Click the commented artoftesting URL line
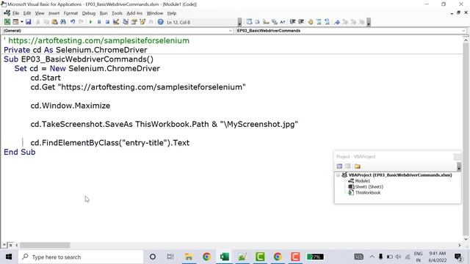 [96, 41]
